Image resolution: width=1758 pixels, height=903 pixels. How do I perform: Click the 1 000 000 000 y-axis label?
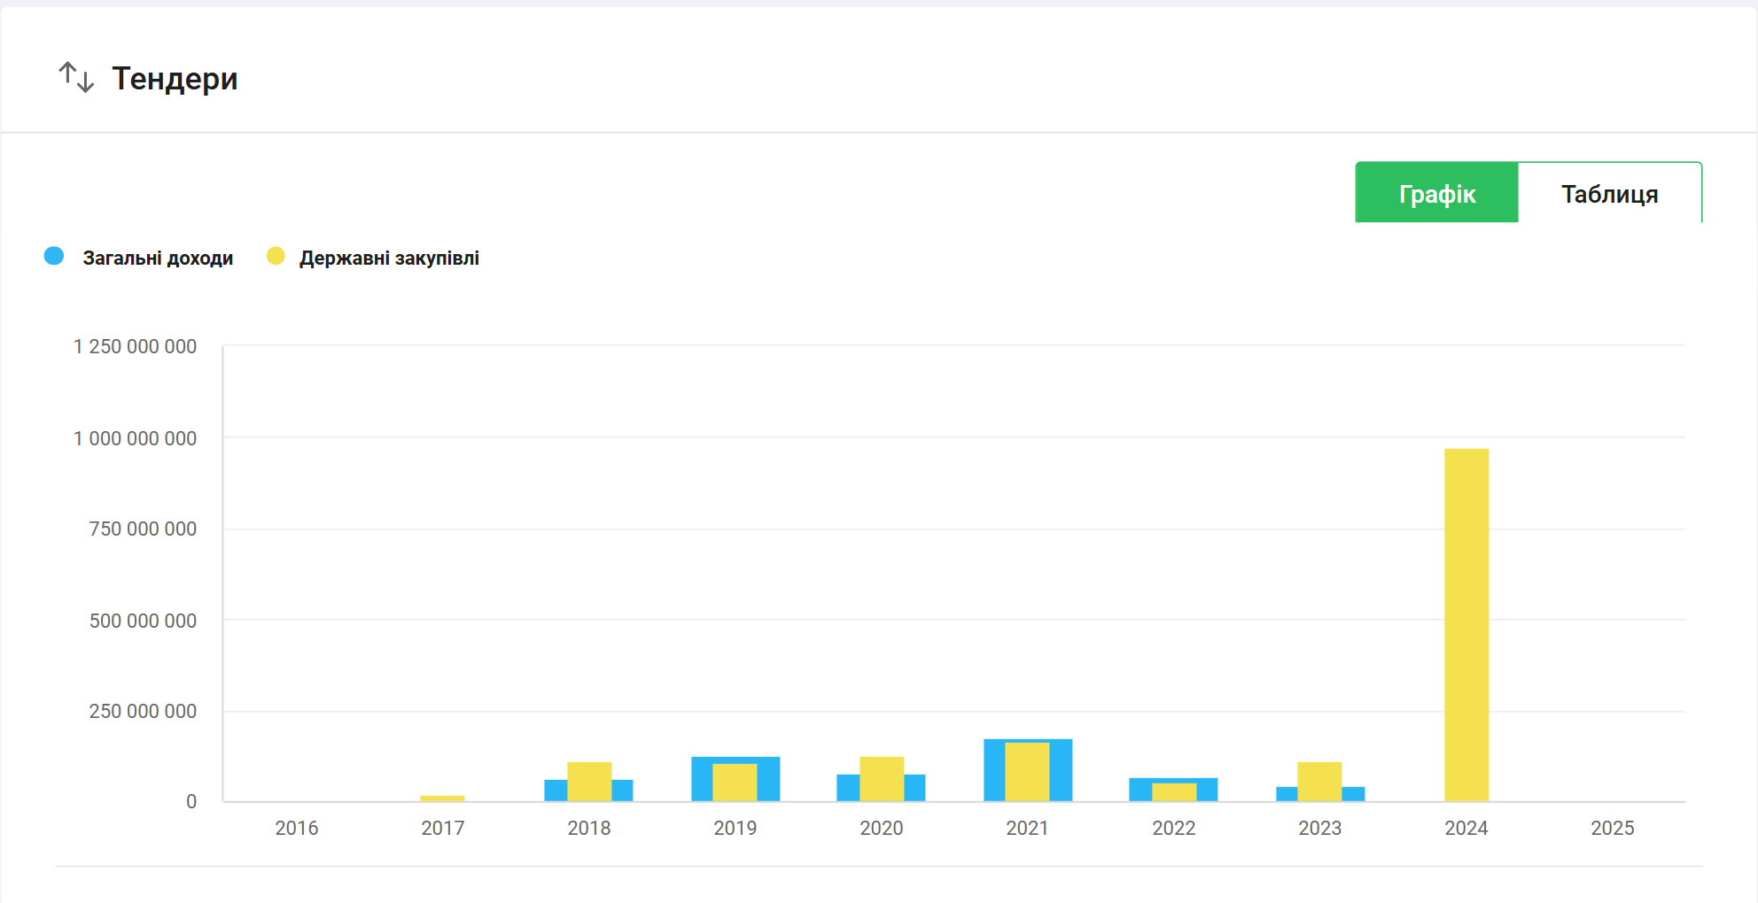[x=135, y=438]
